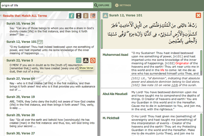Click the [n102] footnote marker in Asad translation
The height and width of the screenshot is (136, 204).
pyautogui.click(x=170, y=63)
